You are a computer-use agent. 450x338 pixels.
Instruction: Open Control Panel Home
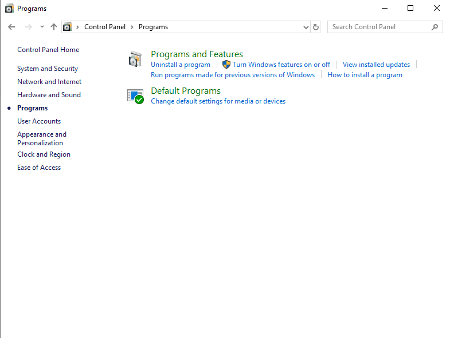coord(48,50)
